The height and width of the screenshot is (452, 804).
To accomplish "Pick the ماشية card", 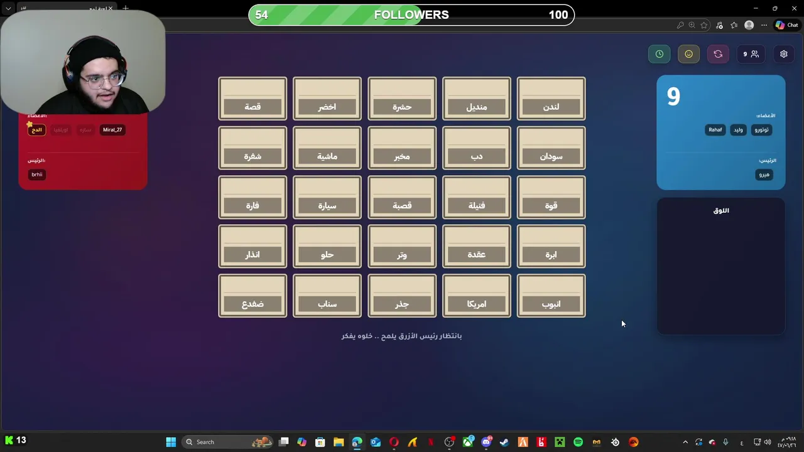I will pos(327,148).
